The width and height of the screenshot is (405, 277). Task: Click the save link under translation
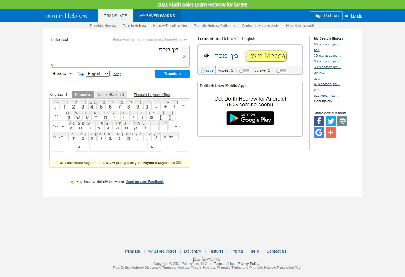(209, 71)
